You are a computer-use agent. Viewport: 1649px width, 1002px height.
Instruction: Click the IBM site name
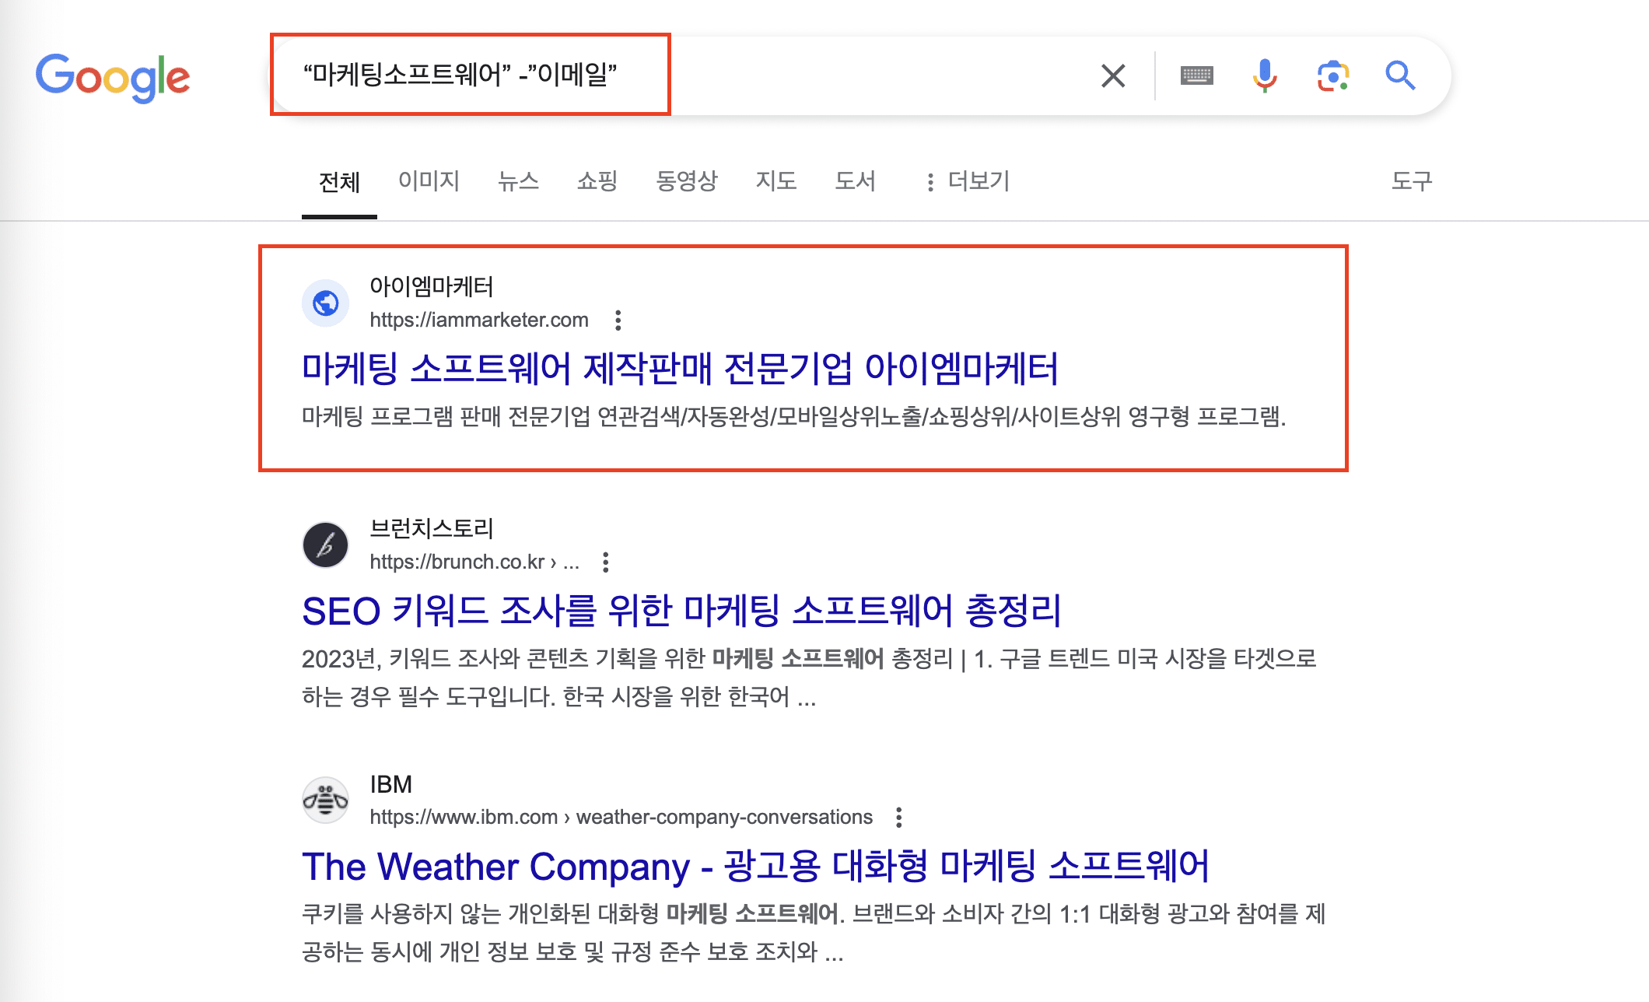(x=390, y=784)
